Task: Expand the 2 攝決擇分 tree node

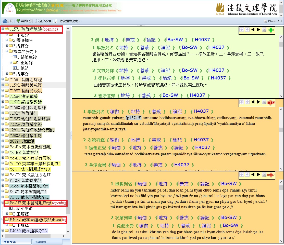Action: click(7, 40)
